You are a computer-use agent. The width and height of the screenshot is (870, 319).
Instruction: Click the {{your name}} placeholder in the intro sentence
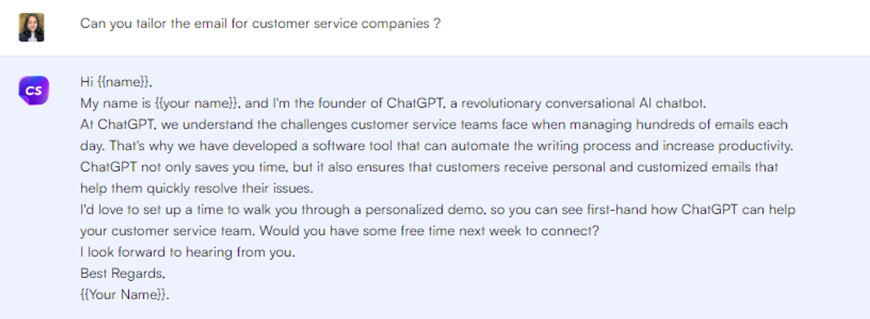pos(196,103)
